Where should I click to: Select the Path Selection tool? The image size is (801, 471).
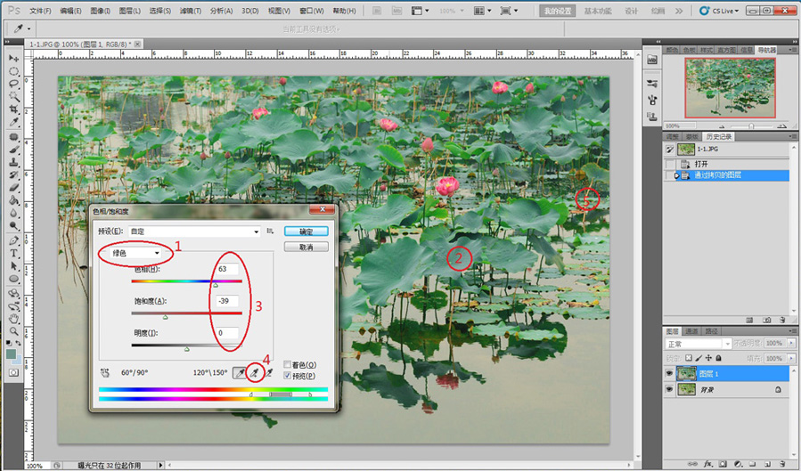pos(13,266)
